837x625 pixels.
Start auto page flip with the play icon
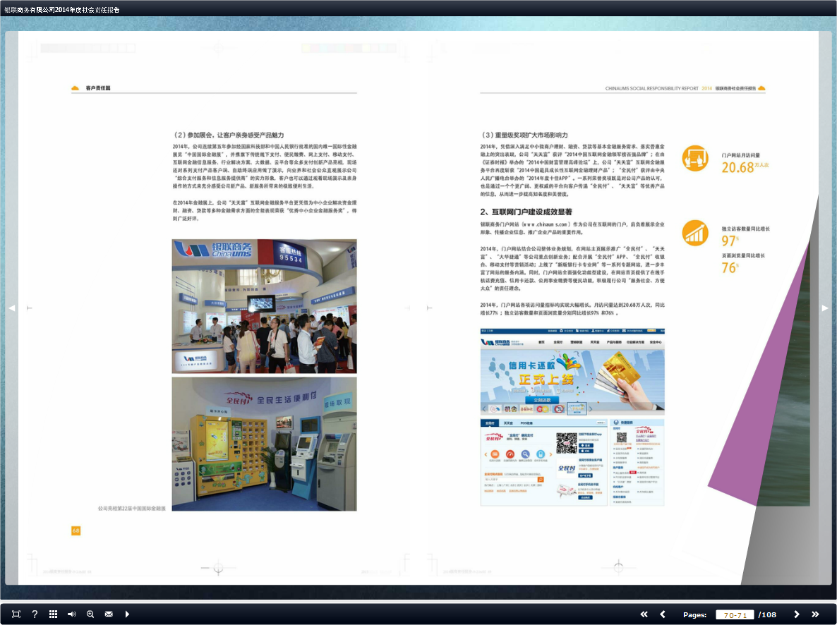(x=127, y=614)
